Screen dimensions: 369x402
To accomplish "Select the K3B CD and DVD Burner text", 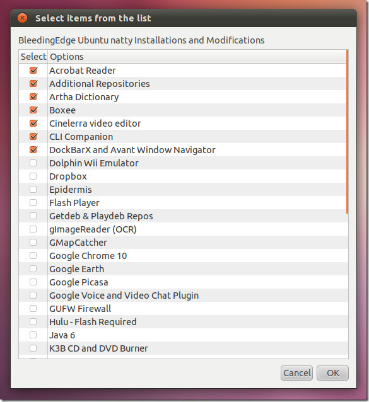I will pyautogui.click(x=98, y=348).
